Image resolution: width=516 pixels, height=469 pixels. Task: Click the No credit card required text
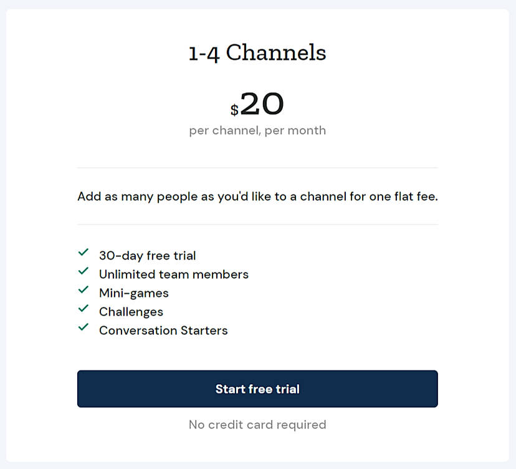point(257,425)
